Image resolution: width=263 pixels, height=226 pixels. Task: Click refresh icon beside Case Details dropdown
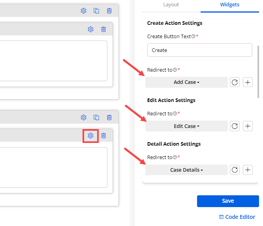[235, 170]
